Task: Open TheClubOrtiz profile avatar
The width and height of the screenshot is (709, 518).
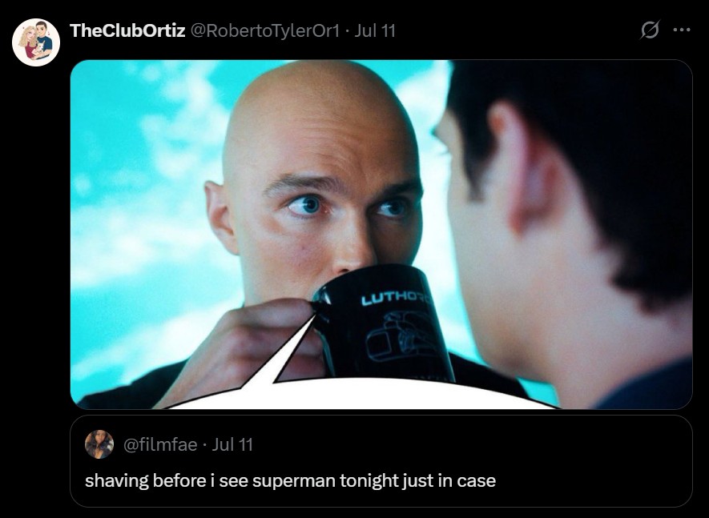Action: (x=36, y=42)
